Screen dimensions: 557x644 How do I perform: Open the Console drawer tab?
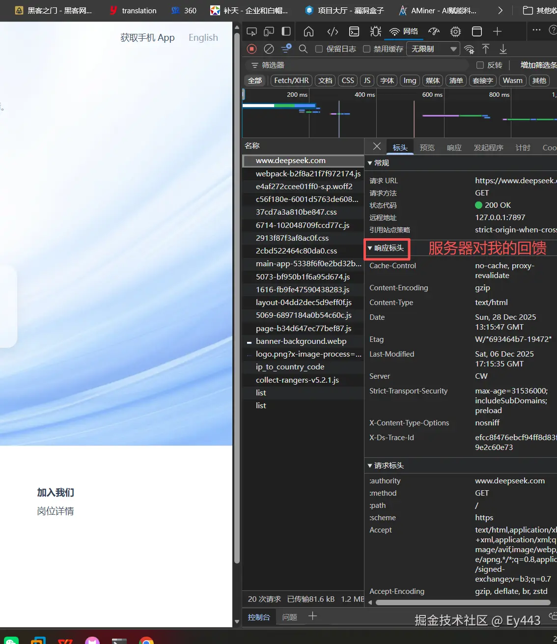click(259, 617)
